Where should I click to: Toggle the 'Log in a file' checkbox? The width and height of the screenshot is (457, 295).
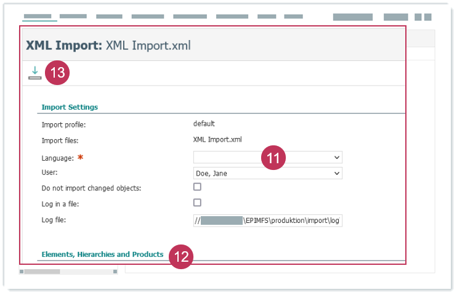click(x=198, y=202)
